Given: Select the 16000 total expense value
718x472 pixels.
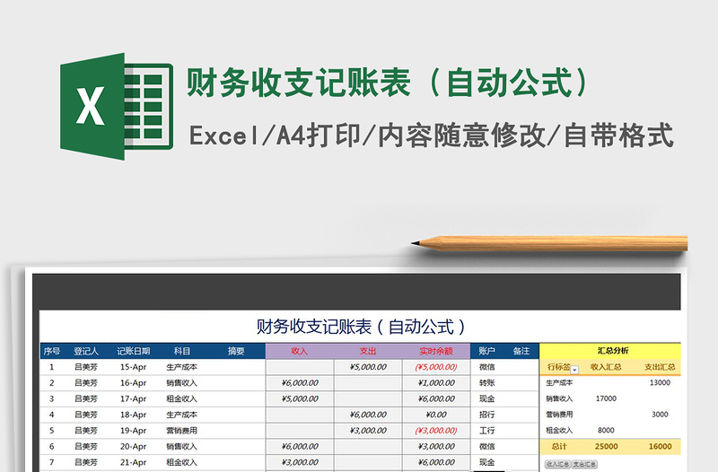Looking at the screenshot, I should click(661, 446).
